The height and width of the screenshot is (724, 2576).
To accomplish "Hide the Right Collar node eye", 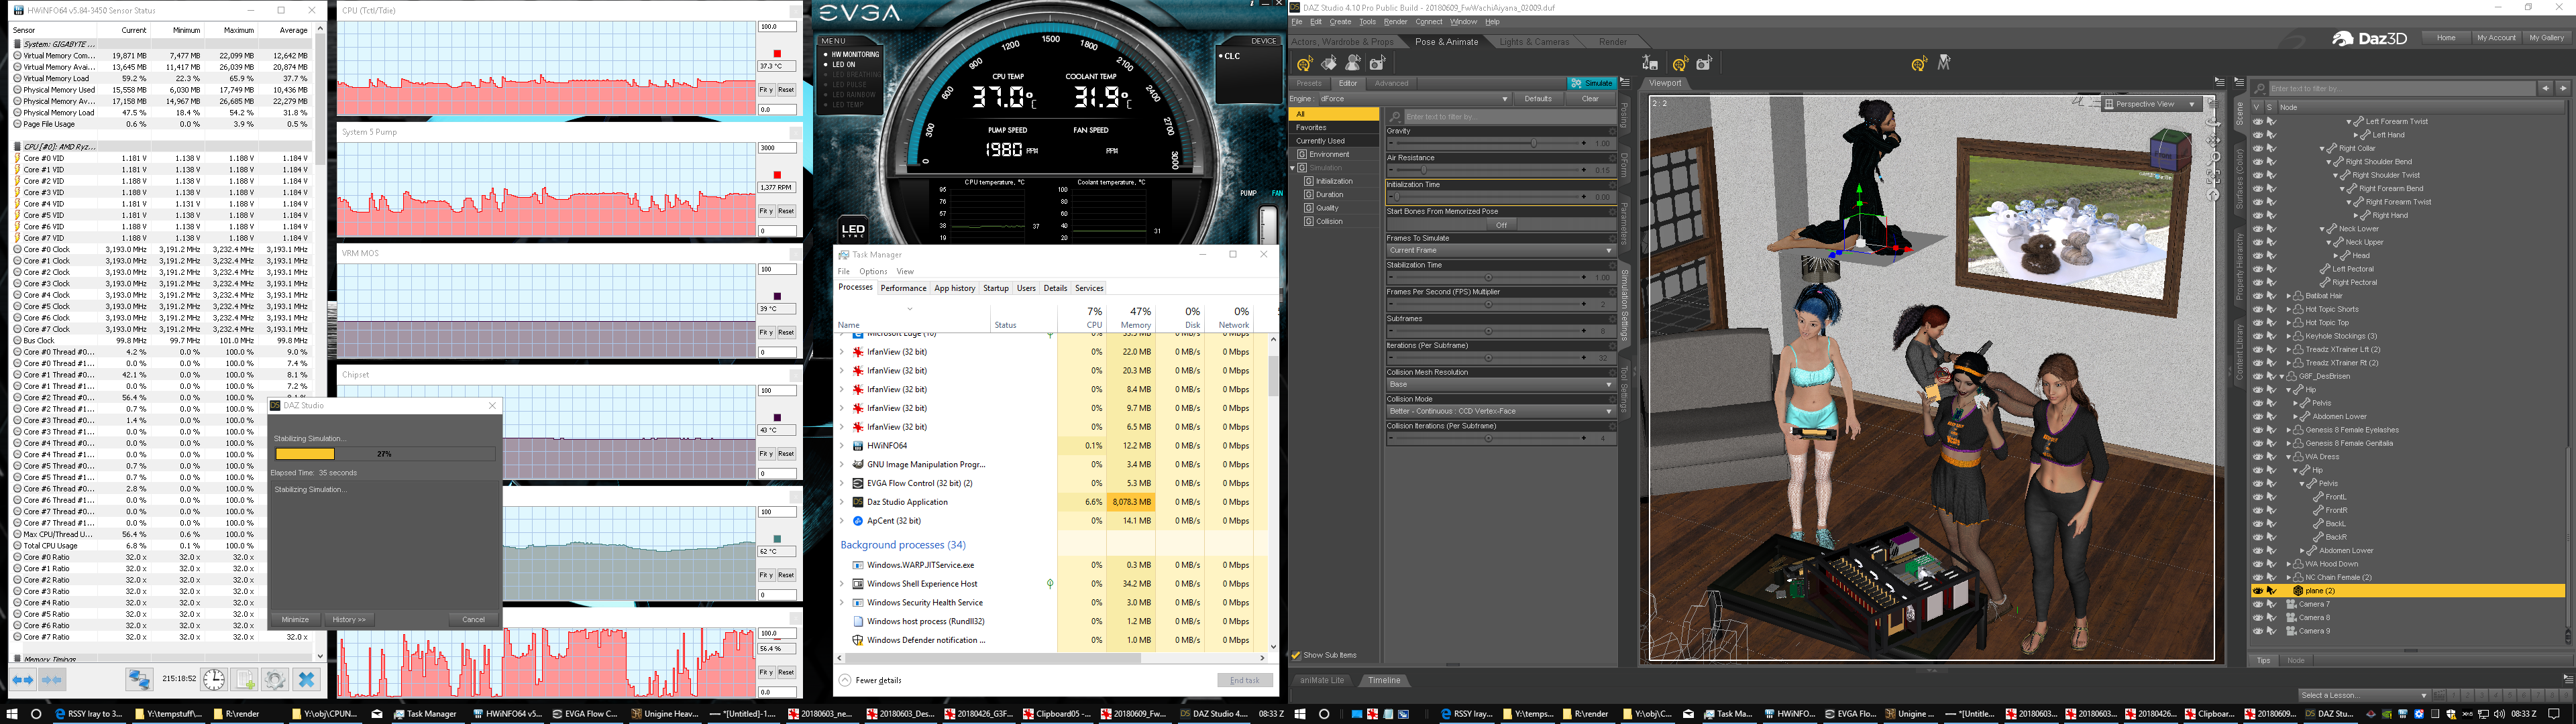I will 2257,148.
